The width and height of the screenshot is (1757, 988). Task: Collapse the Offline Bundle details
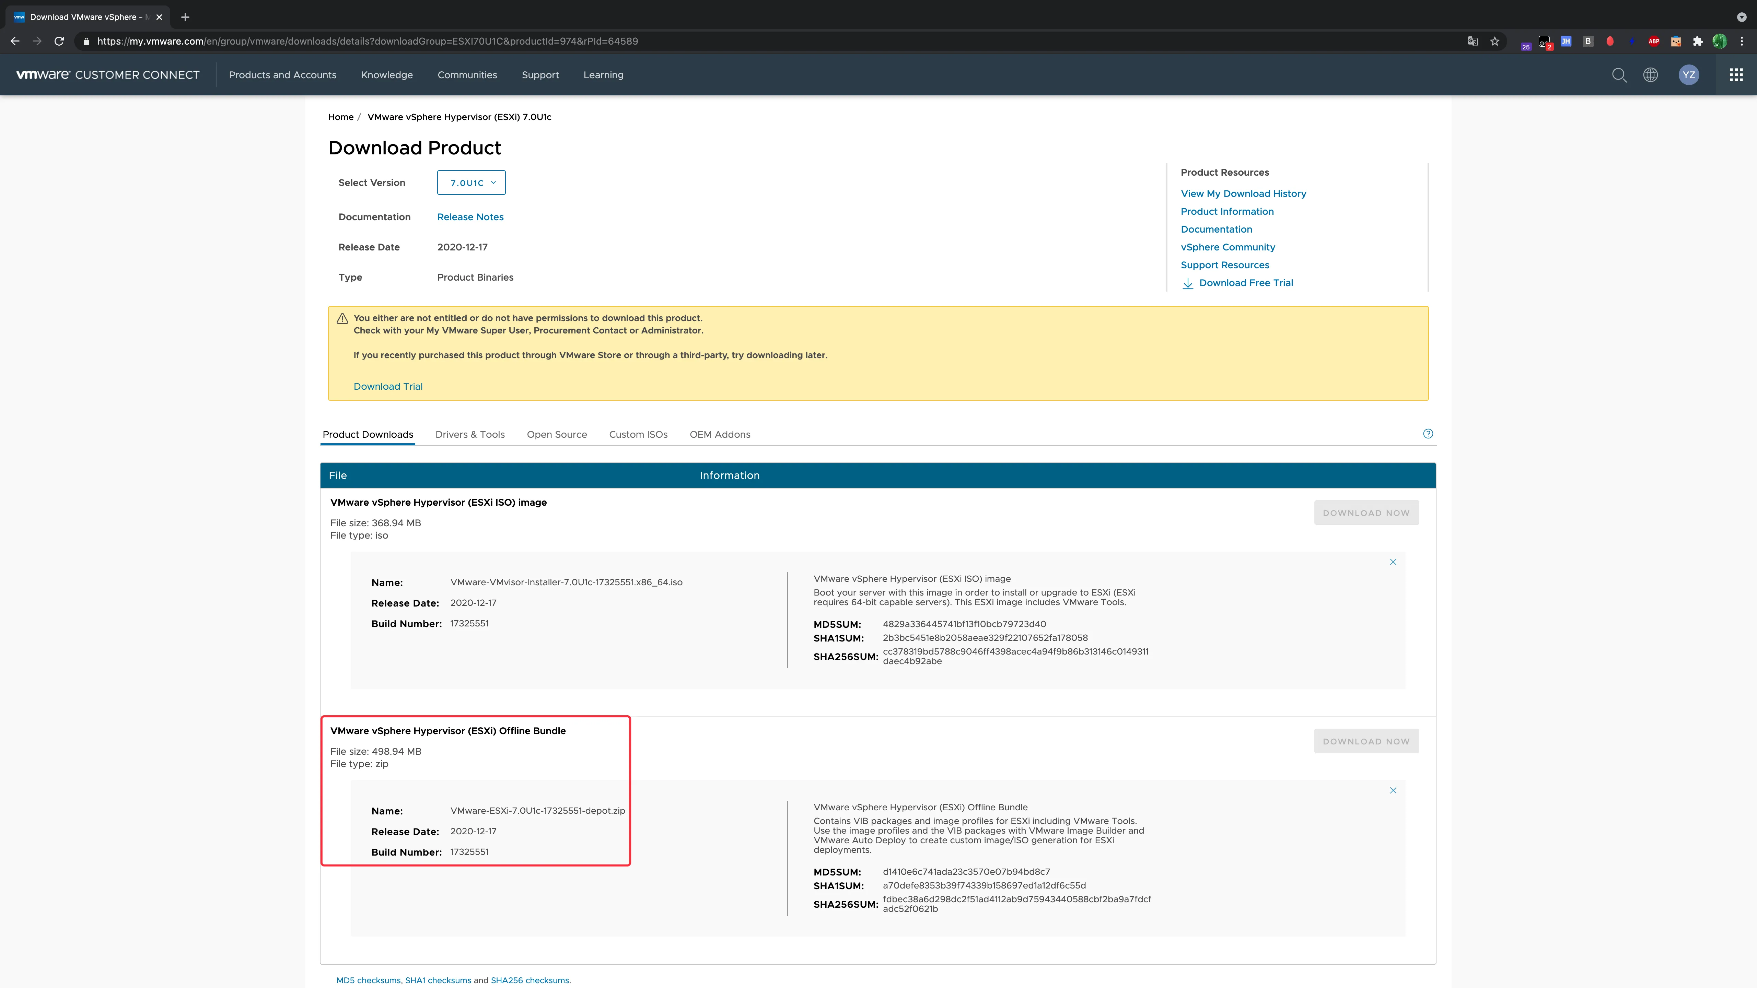(1393, 790)
